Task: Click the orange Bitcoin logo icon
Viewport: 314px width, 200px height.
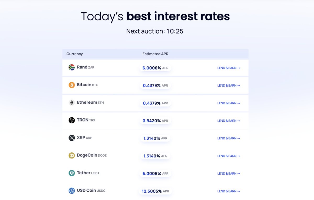Action: 72,85
